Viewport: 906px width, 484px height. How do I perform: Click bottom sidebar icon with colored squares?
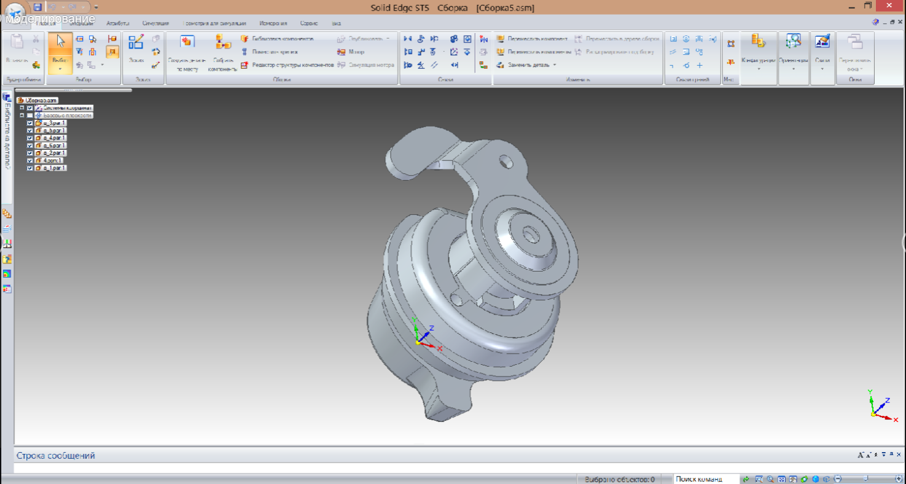[7, 289]
